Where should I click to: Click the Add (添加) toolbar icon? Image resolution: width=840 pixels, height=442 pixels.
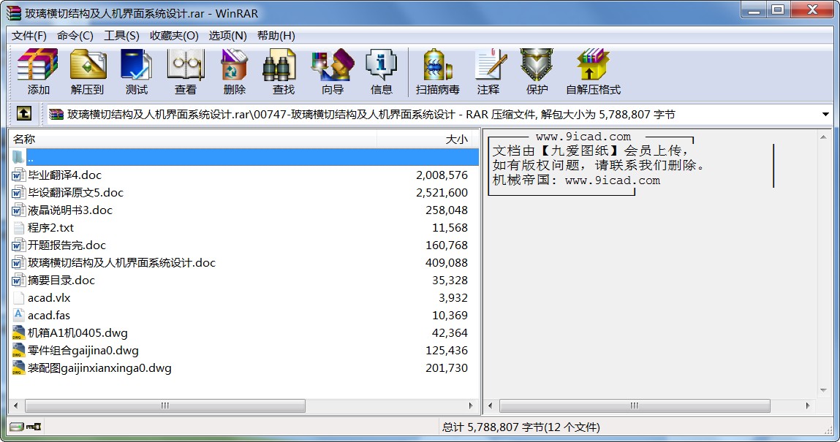tap(38, 66)
